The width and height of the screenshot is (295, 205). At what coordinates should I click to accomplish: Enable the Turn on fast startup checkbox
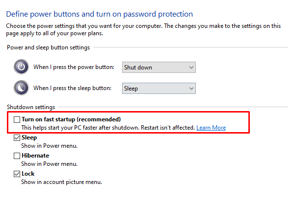pos(17,119)
